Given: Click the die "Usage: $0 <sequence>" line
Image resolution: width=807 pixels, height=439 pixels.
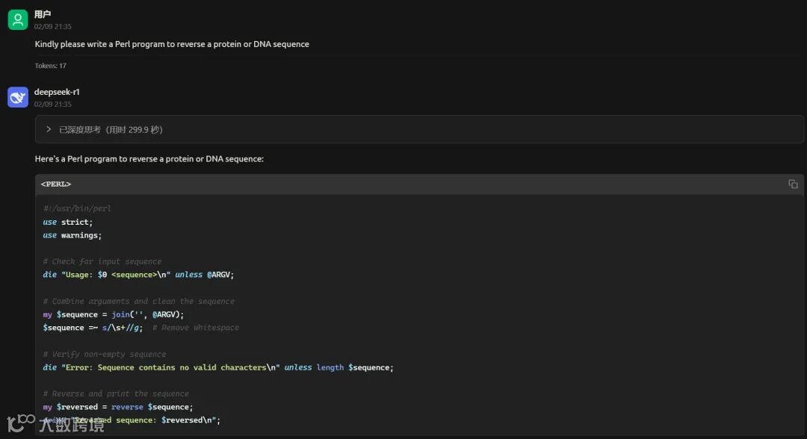Looking at the screenshot, I should tap(138, 275).
